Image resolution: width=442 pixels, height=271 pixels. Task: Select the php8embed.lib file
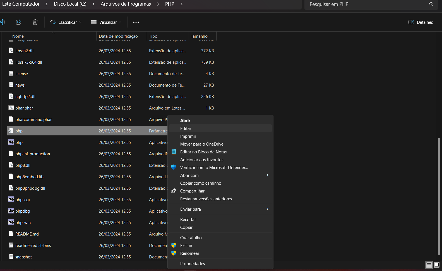[x=29, y=177]
